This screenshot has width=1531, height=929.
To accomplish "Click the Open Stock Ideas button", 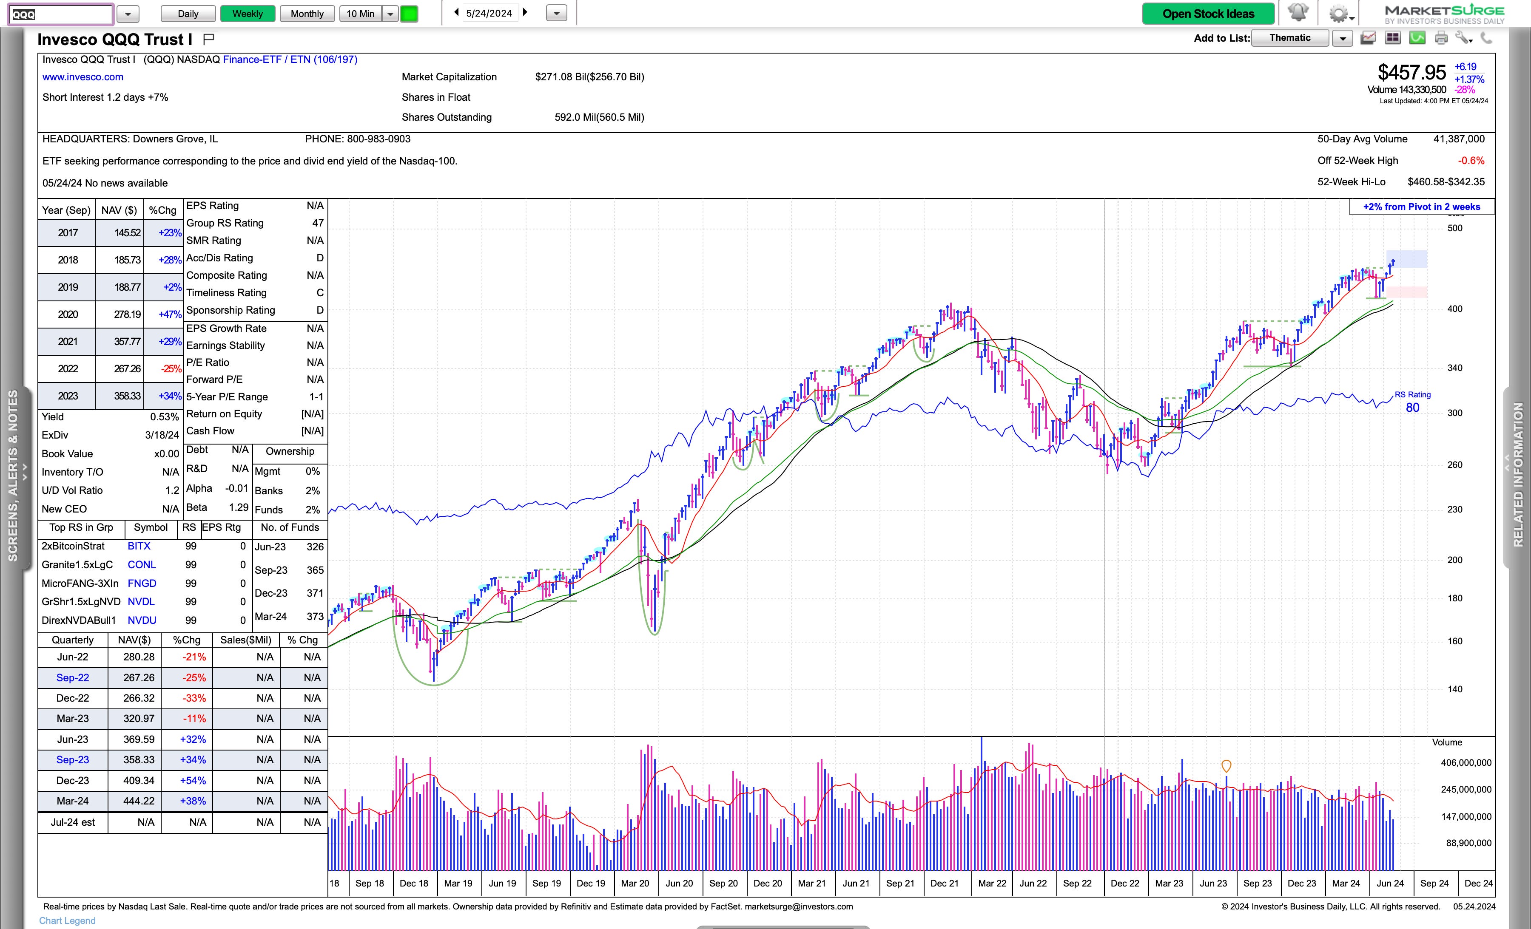I will coord(1208,14).
